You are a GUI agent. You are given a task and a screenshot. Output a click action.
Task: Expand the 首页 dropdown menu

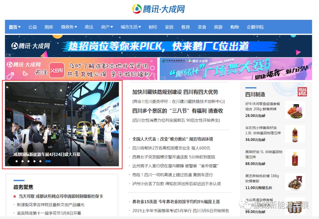click(14, 27)
